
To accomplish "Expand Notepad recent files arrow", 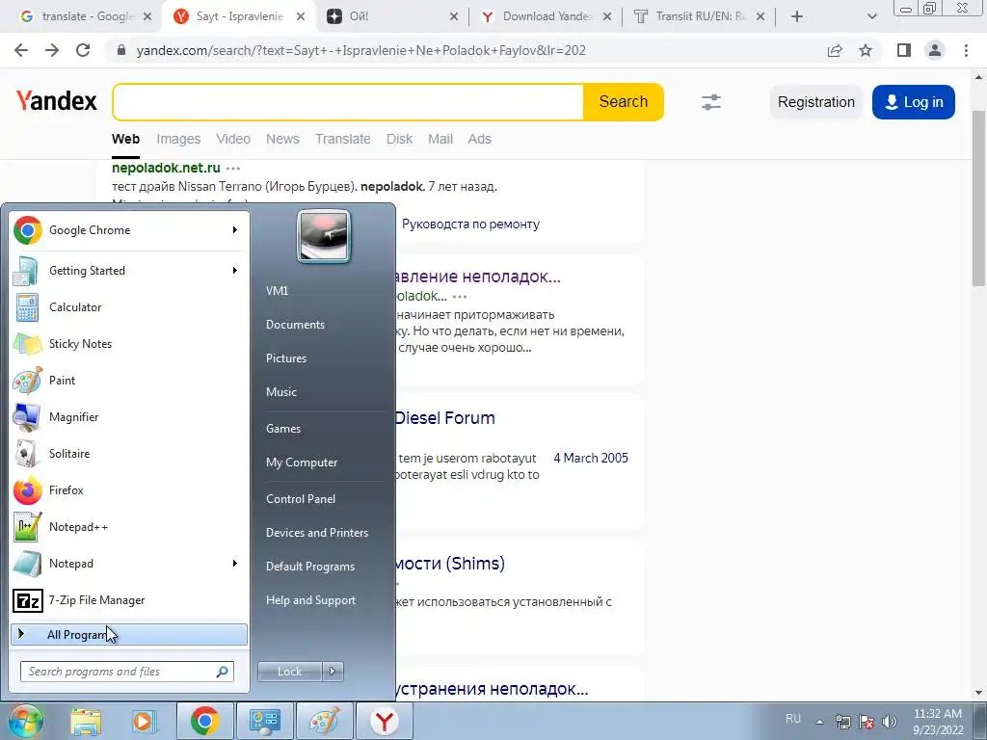I will [235, 563].
